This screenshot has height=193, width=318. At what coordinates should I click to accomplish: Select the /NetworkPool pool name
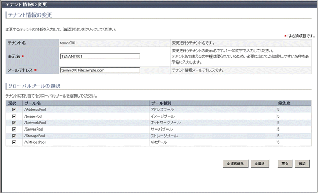tap(35, 123)
